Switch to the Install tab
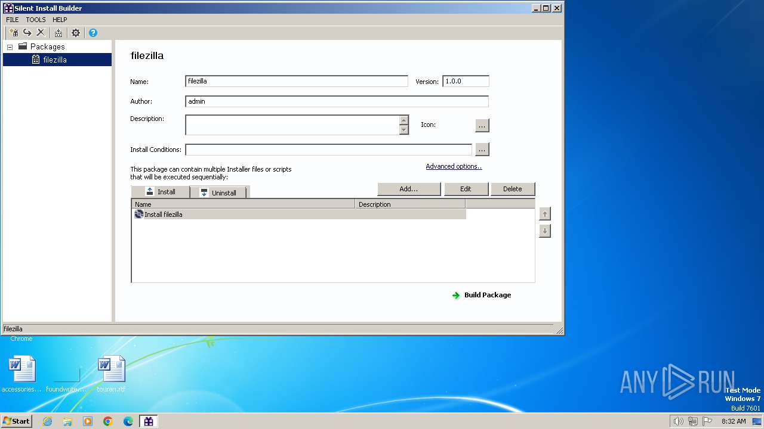The image size is (764, 429). (161, 191)
